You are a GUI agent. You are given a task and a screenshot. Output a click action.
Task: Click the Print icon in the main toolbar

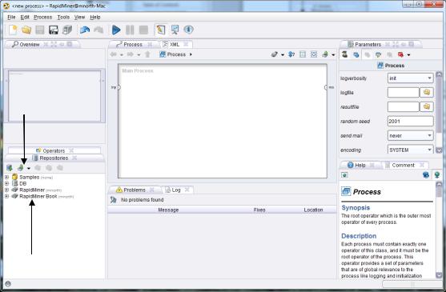(67, 30)
